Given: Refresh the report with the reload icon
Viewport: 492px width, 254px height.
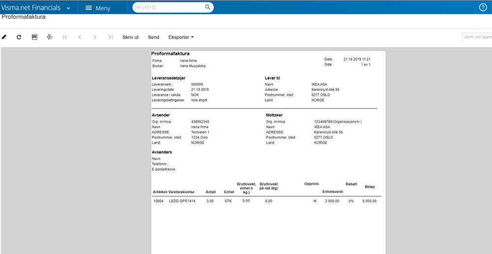Looking at the screenshot, I should pyautogui.click(x=19, y=37).
